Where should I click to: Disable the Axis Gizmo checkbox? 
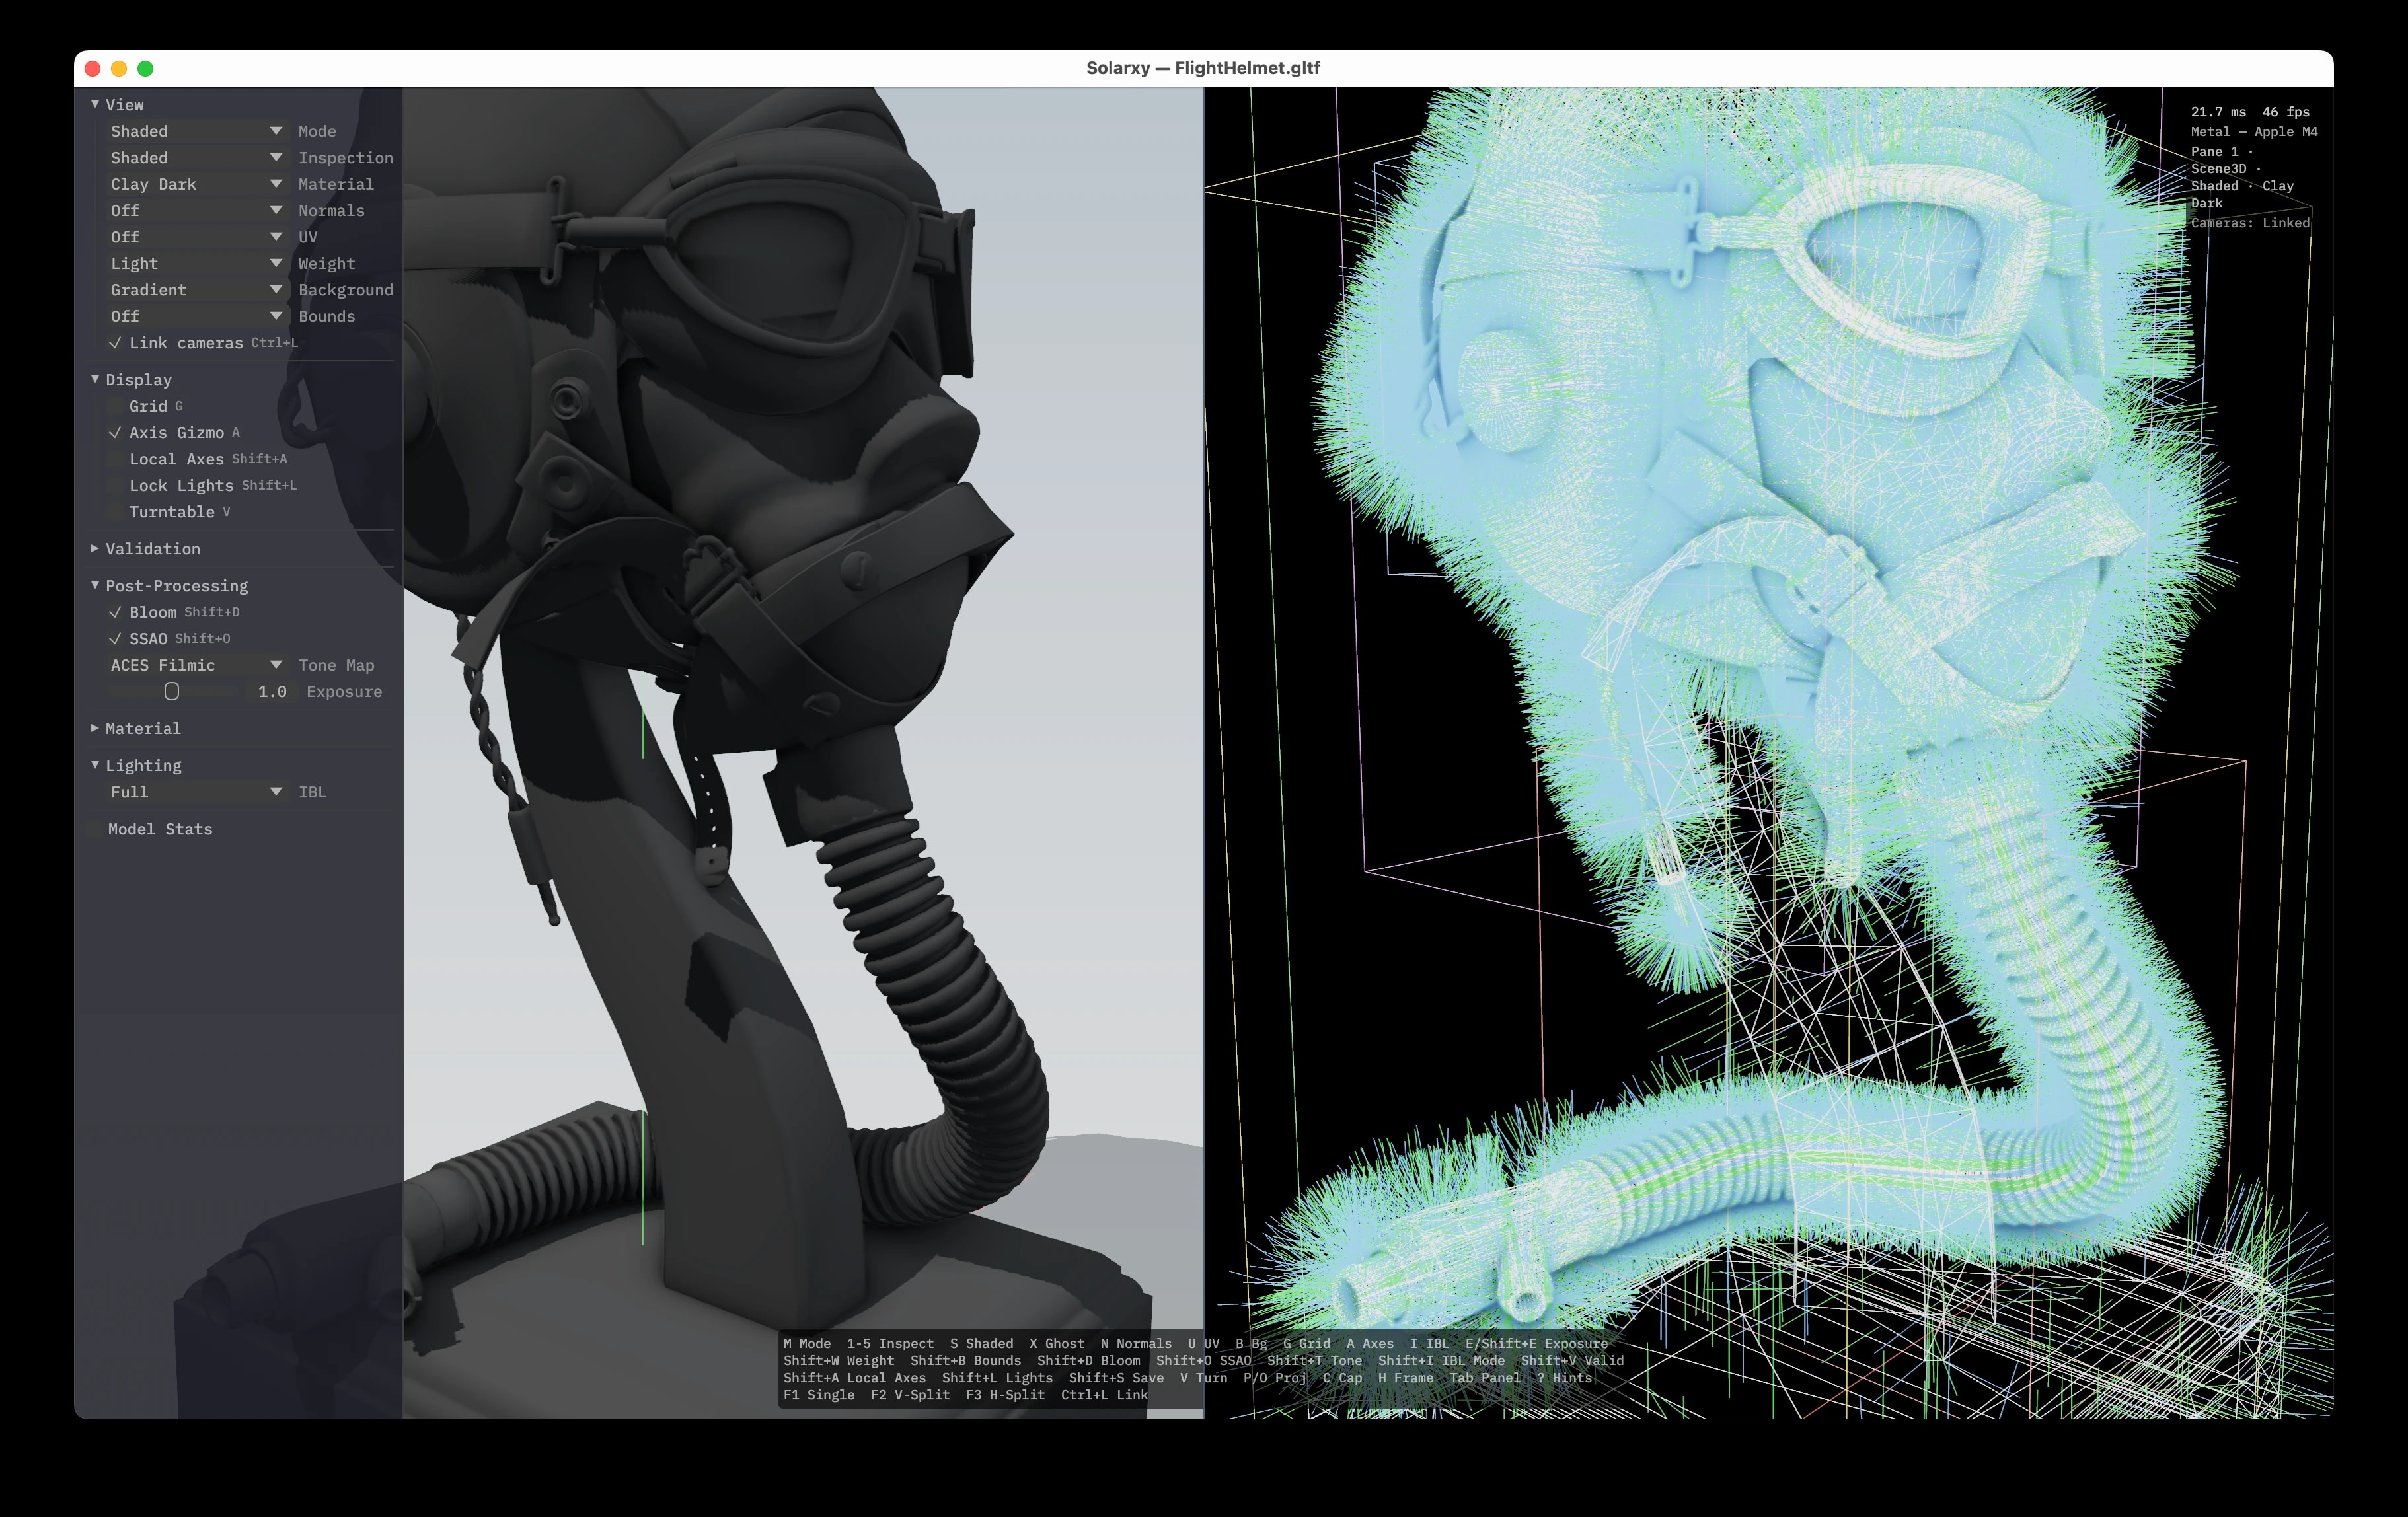click(x=115, y=432)
